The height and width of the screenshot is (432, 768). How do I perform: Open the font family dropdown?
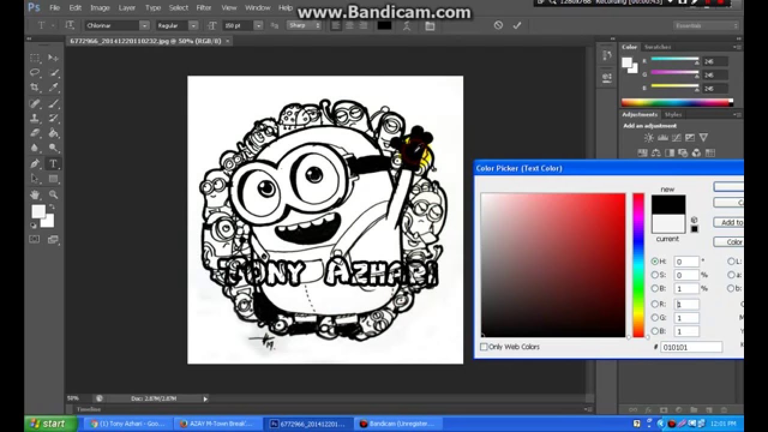(x=144, y=25)
